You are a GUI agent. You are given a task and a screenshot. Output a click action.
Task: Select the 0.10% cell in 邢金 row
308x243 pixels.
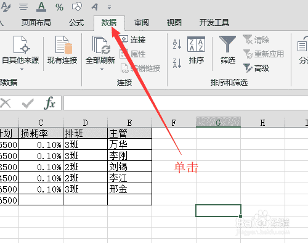tap(41, 189)
